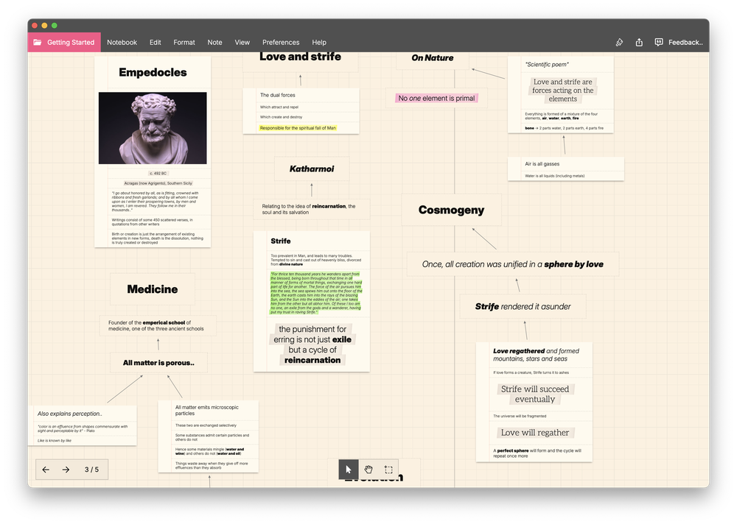Click Writings consist of 450 scattered verses

click(x=153, y=222)
